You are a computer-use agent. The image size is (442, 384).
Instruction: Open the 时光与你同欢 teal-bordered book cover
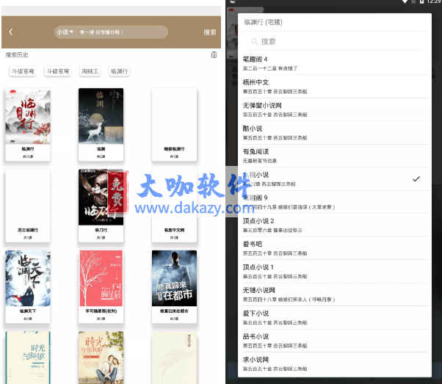(x=28, y=358)
